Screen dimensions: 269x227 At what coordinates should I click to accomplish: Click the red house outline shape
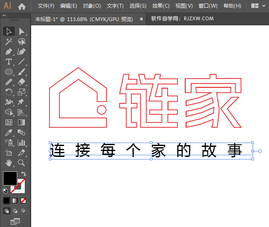coord(78,97)
